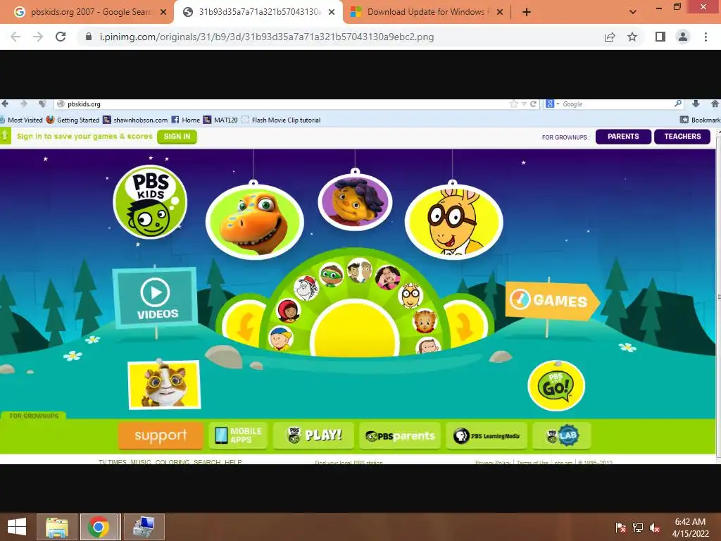Choose the green Super Why character icon
Screen dimensions: 721x541
pos(331,275)
